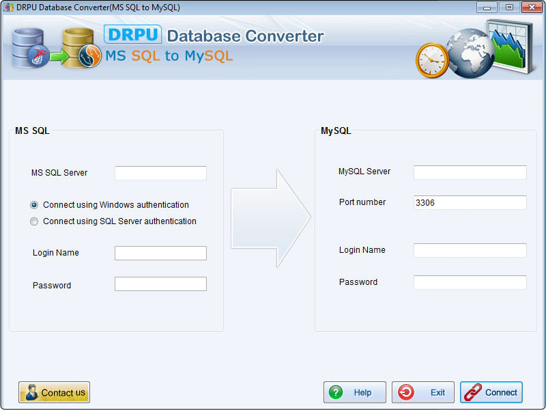The width and height of the screenshot is (546, 410).
Task: Click the MySQL Server input field
Action: point(470,172)
